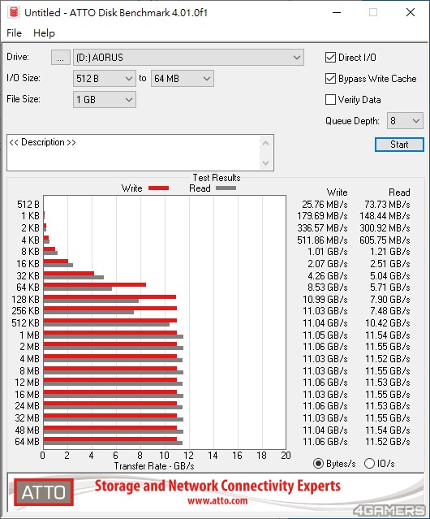The height and width of the screenshot is (519, 430).
Task: Click the Read column header
Action: (399, 192)
